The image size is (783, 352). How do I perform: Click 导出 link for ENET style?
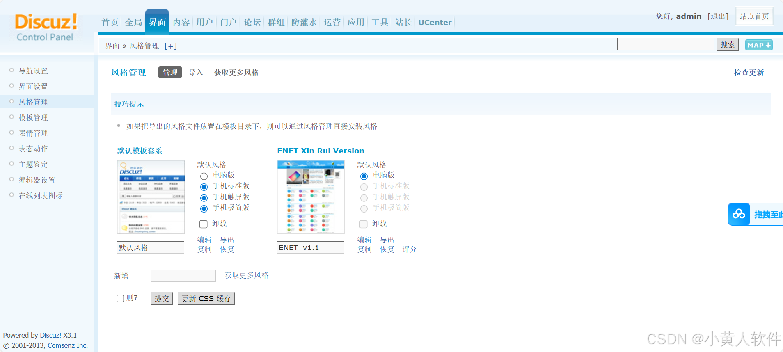point(387,240)
